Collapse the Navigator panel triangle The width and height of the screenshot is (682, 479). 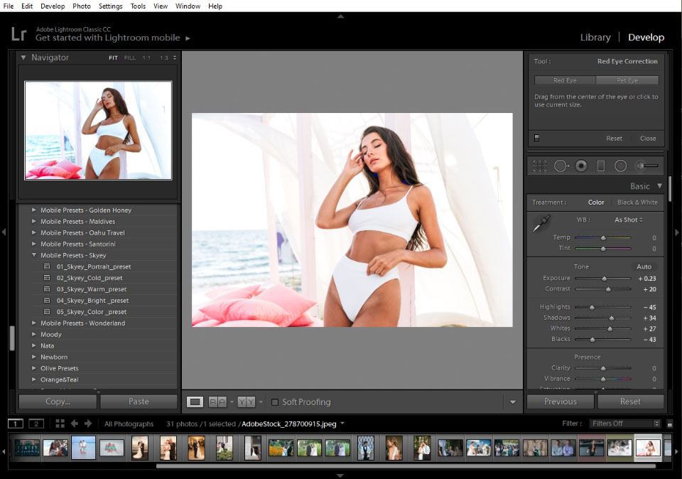pyautogui.click(x=23, y=58)
